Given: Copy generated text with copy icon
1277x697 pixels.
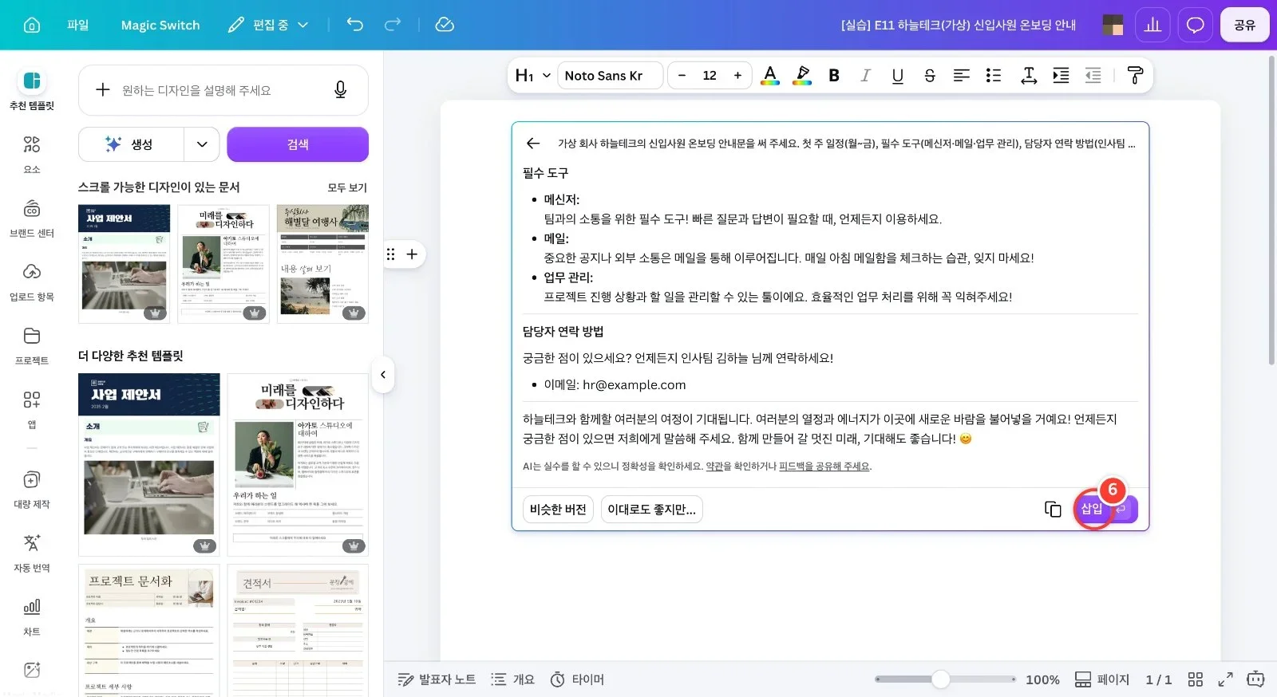Looking at the screenshot, I should click(x=1053, y=509).
